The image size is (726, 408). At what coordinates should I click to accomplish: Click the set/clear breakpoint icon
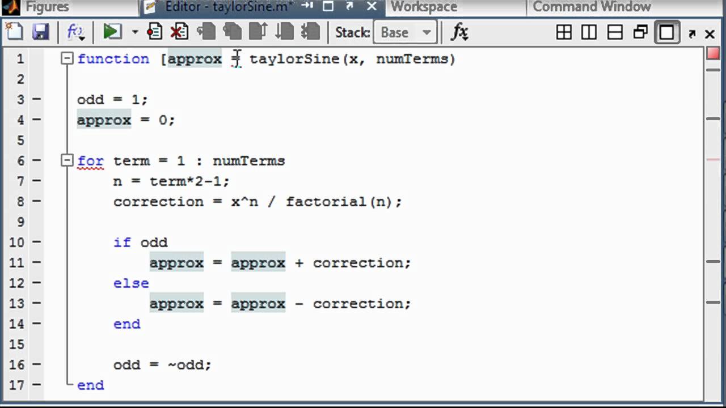[x=154, y=32]
